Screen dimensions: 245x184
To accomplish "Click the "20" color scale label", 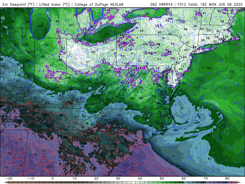I will pos(96,178).
